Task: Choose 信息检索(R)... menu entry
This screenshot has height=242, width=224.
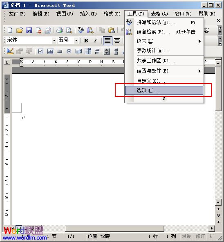Action: tap(164, 32)
